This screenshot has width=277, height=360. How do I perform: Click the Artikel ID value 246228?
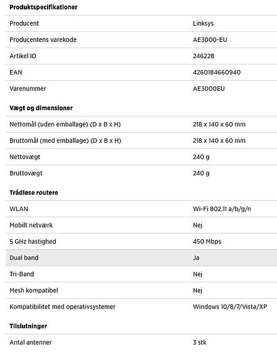click(x=204, y=56)
